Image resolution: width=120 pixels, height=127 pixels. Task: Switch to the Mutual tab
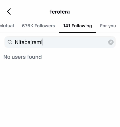pyautogui.click(x=7, y=26)
